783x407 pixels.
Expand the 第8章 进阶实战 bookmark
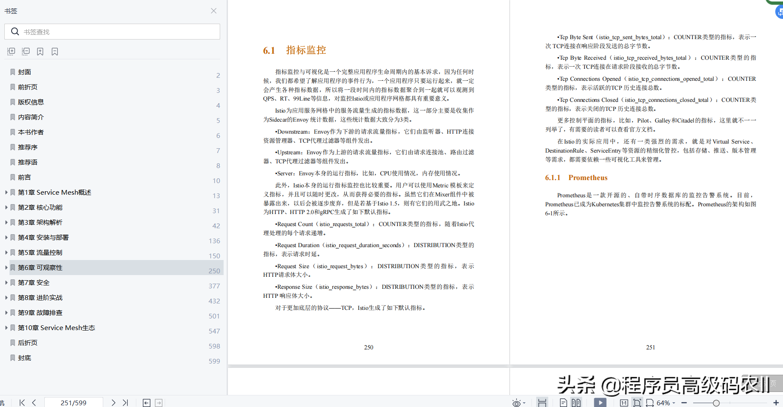[x=6, y=297]
